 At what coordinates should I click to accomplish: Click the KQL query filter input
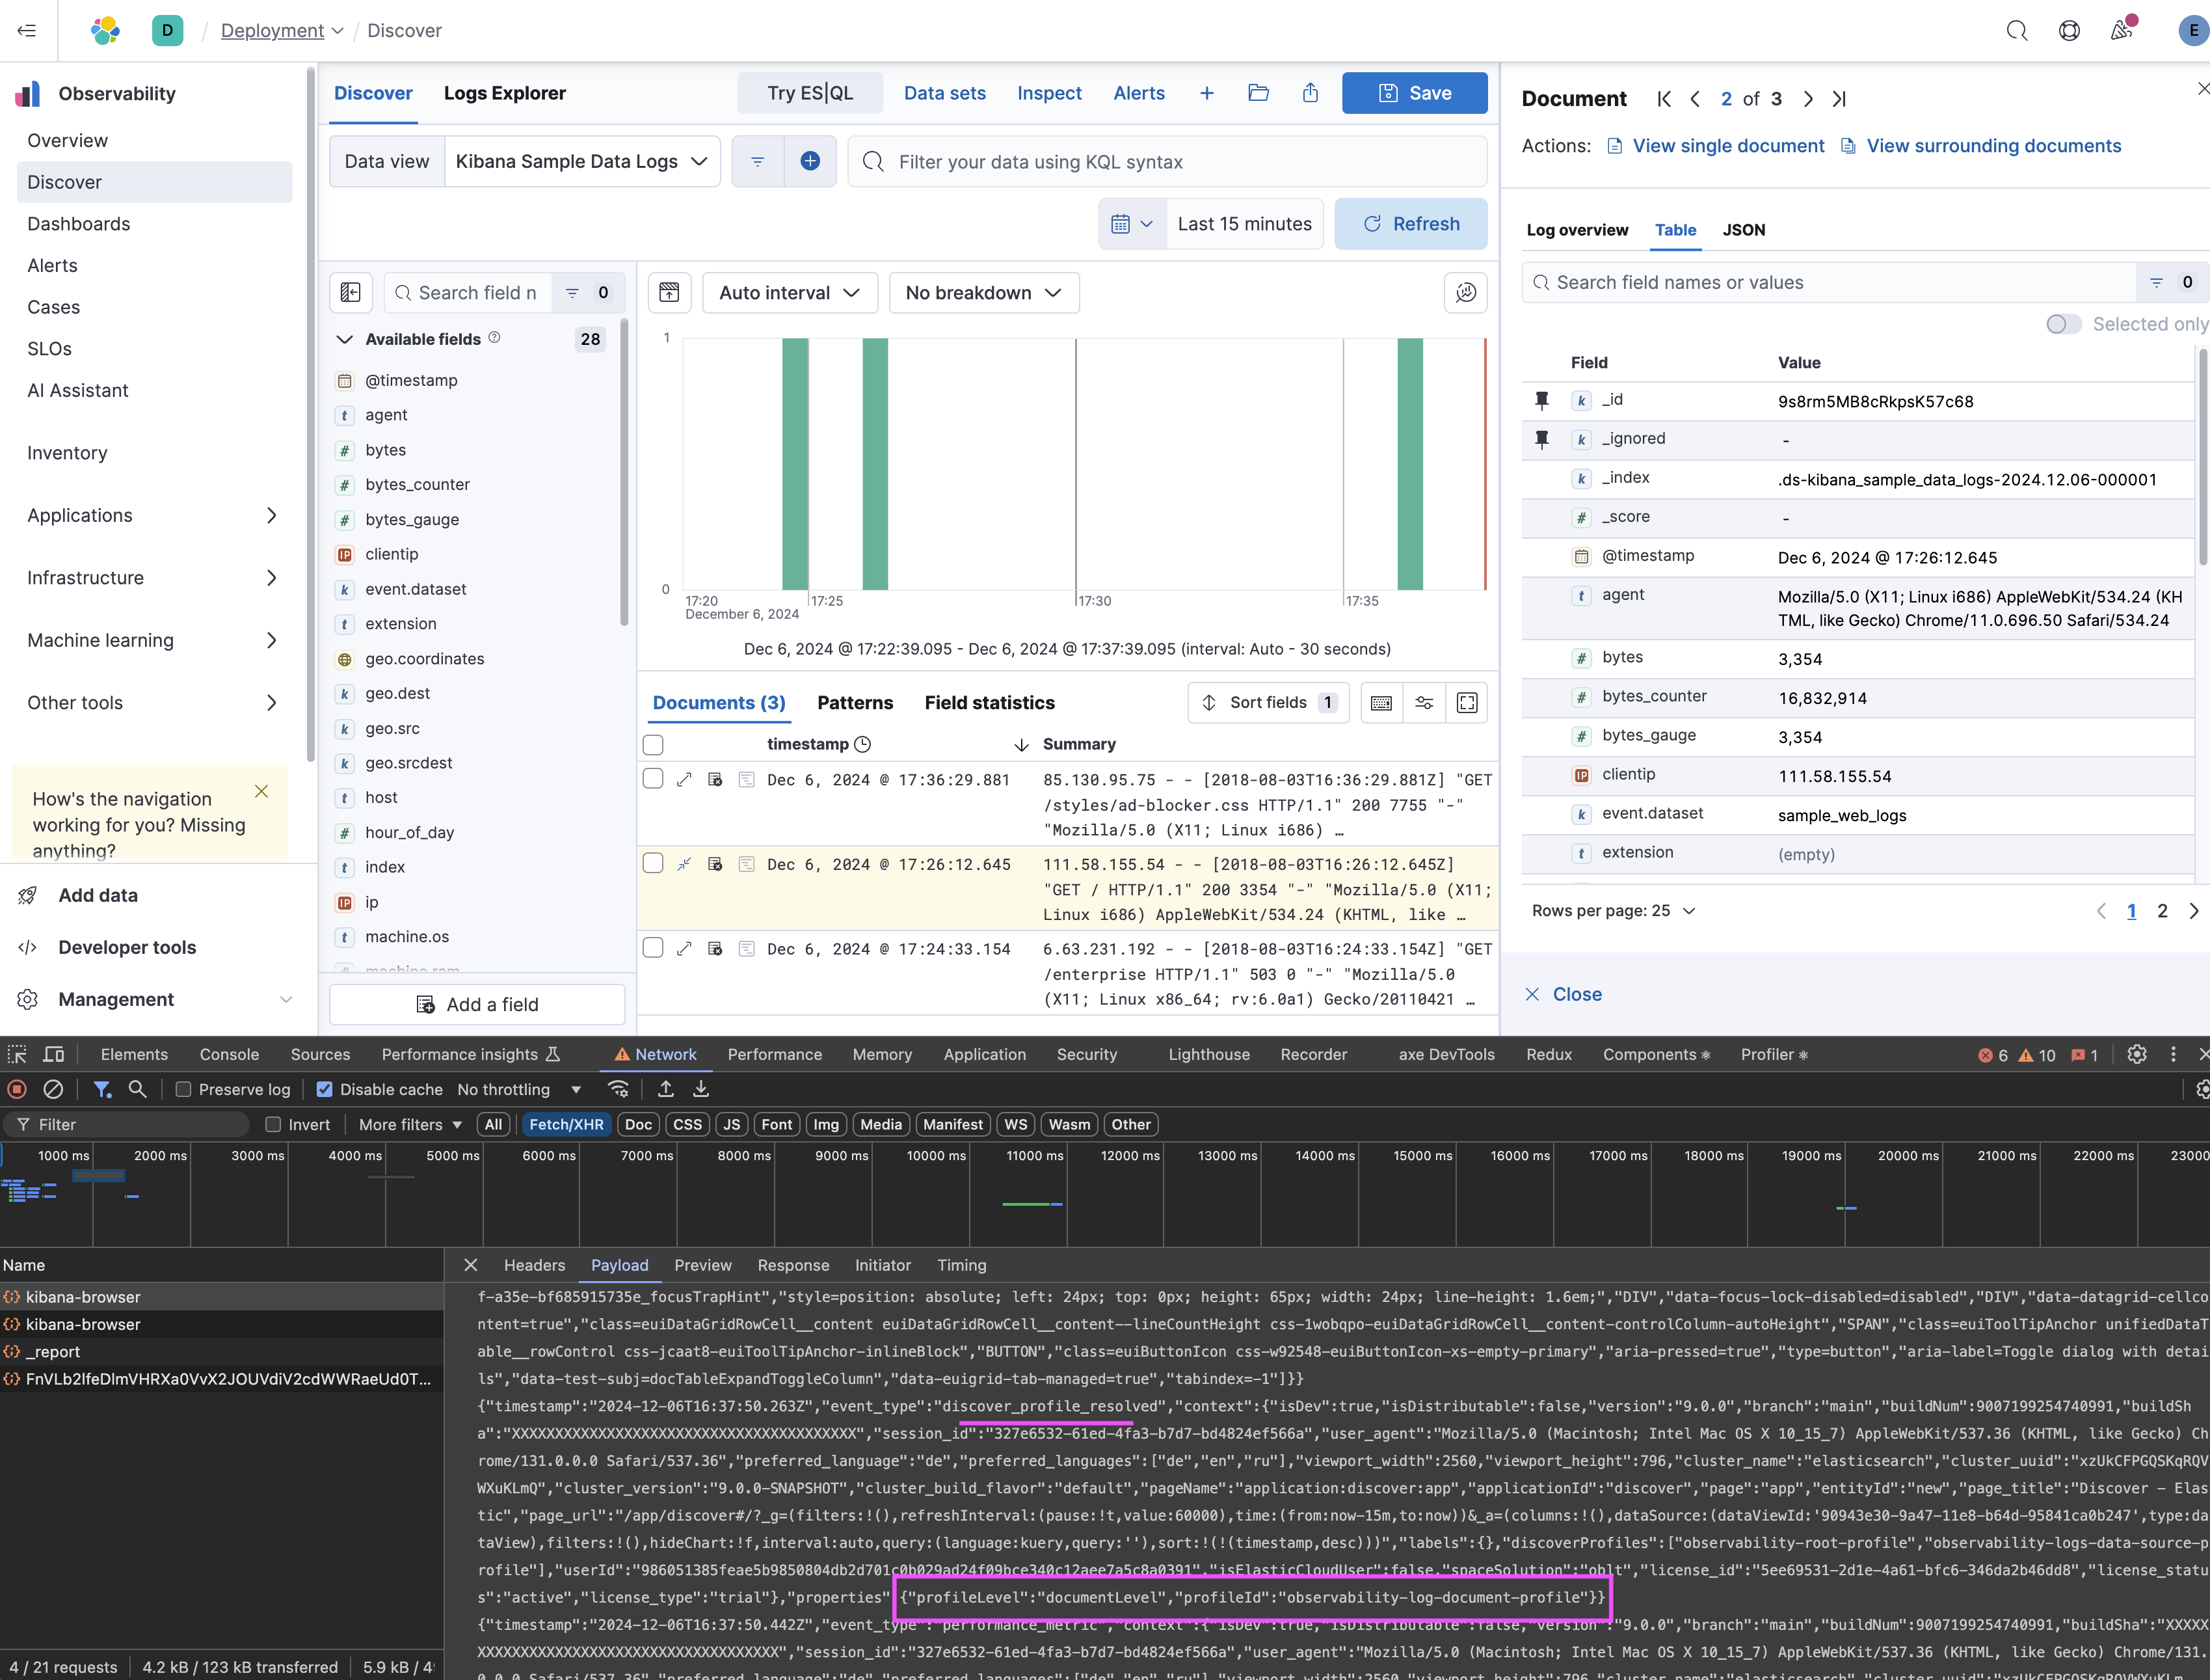[x=1167, y=161]
